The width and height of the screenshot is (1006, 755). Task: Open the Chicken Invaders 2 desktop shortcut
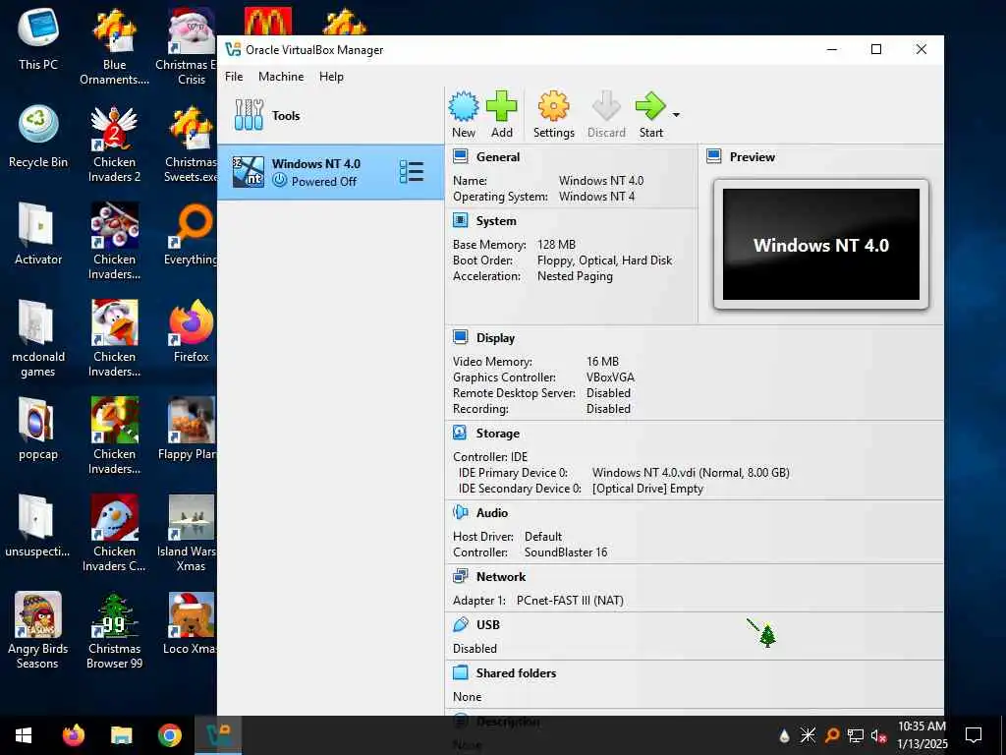point(114,145)
